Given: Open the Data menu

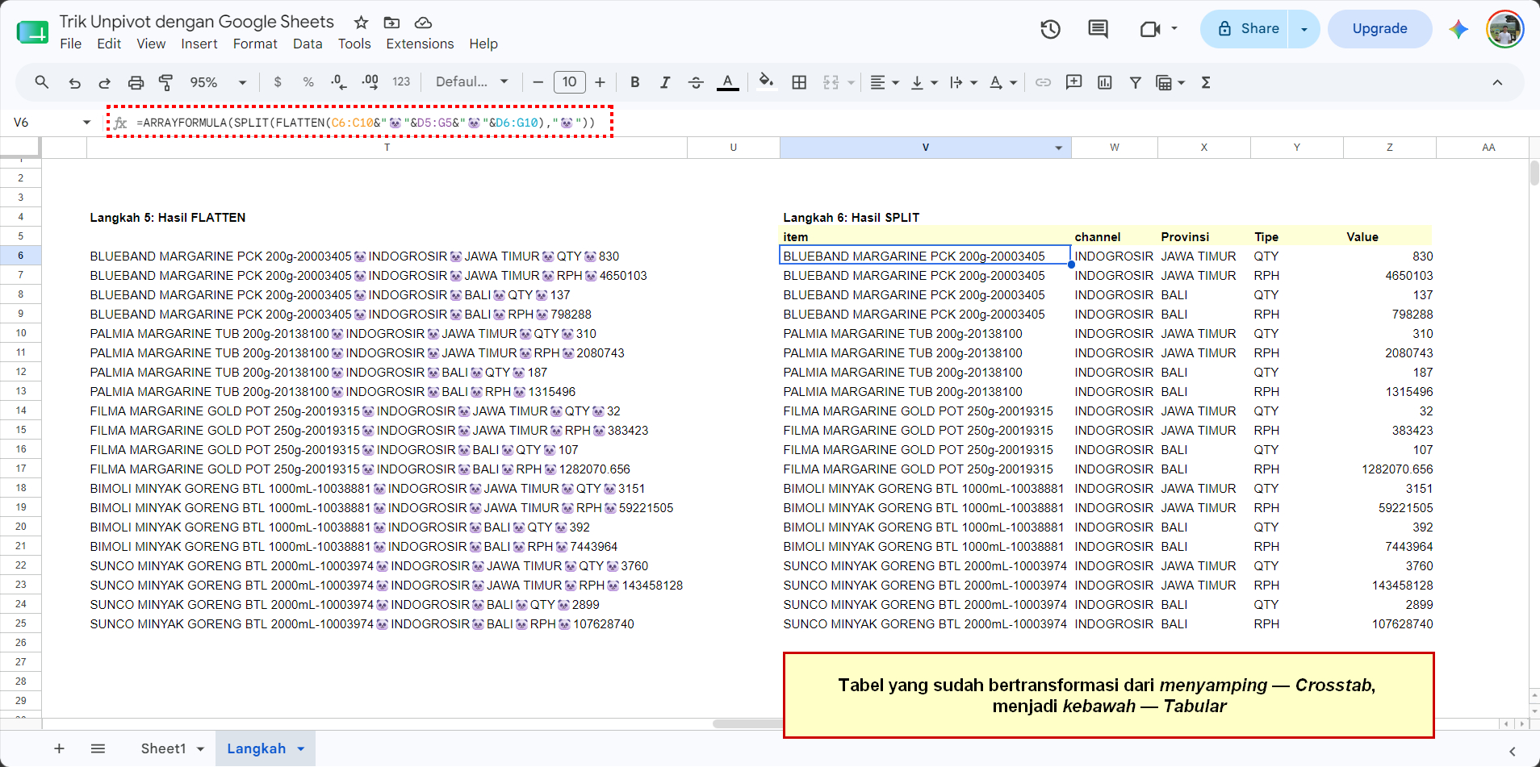Looking at the screenshot, I should tap(308, 44).
